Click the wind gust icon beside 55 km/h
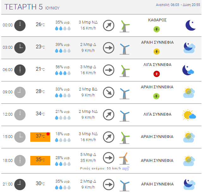This screenshot has width=204, height=193. coord(126,168)
